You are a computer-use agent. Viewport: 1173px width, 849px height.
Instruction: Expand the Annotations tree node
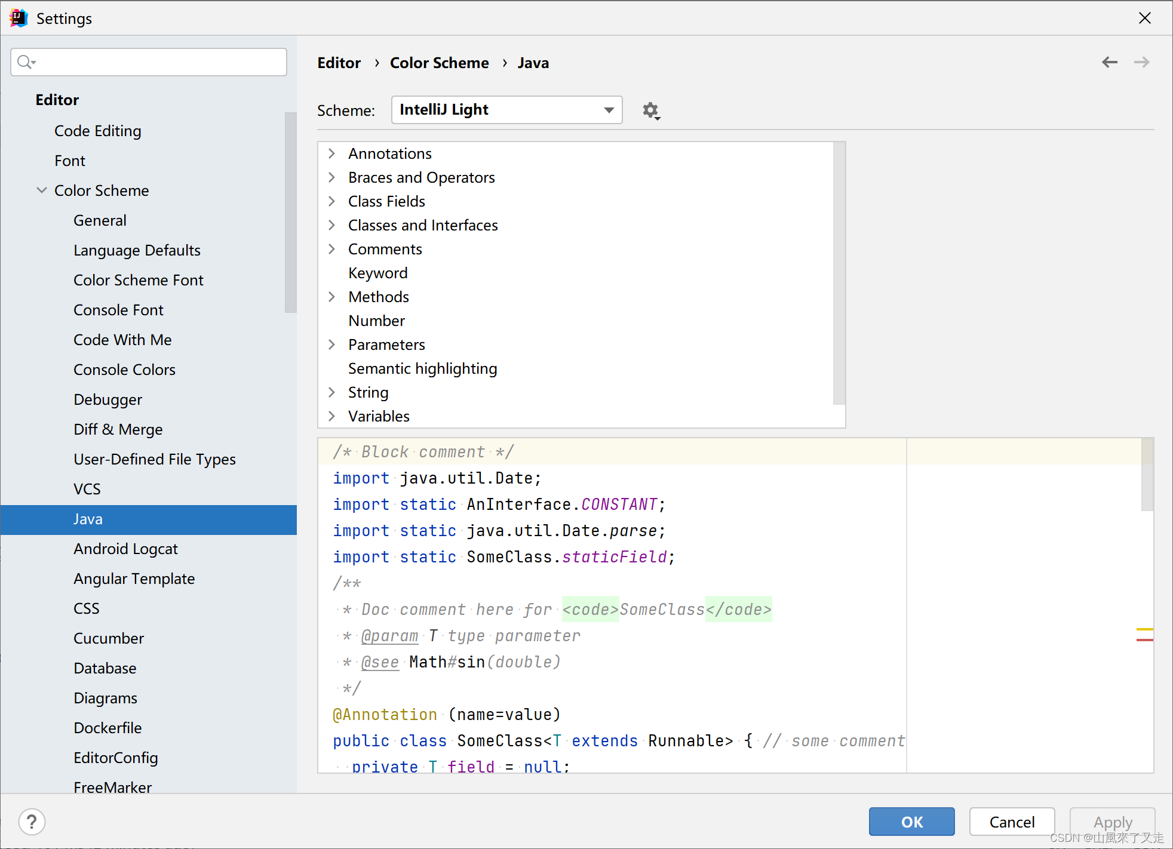[332, 153]
